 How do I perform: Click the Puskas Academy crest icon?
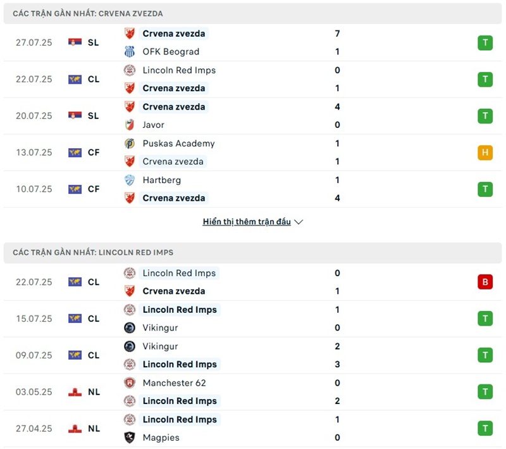(130, 144)
